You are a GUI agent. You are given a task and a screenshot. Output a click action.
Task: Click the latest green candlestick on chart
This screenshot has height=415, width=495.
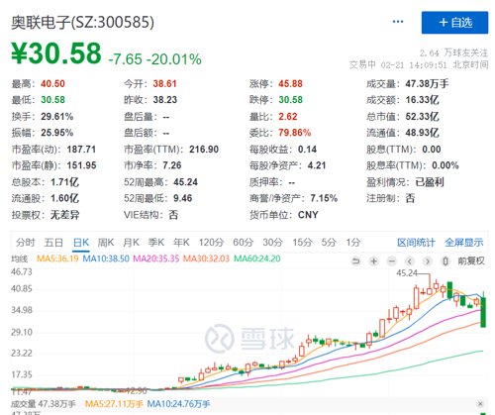[483, 312]
